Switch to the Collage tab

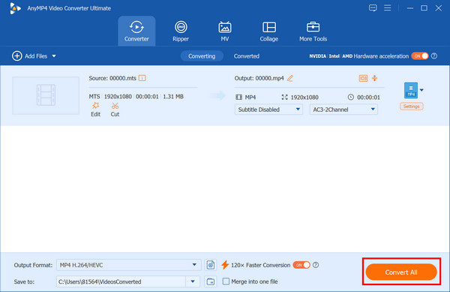point(269,31)
